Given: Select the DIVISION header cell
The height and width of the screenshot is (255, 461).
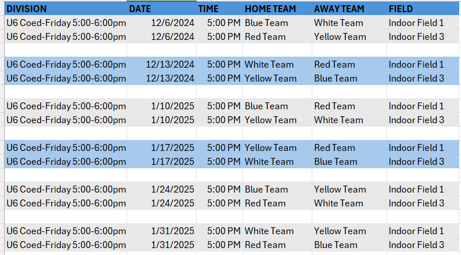Looking at the screenshot, I should tap(66, 9).
